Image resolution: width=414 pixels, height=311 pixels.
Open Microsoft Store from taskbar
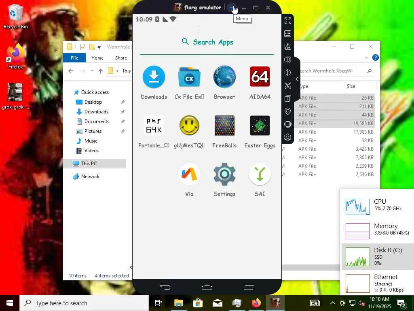[x=198, y=303]
